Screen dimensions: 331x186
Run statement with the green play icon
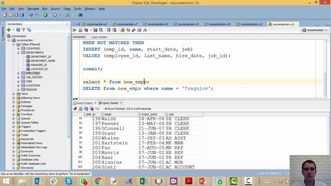point(74,30)
